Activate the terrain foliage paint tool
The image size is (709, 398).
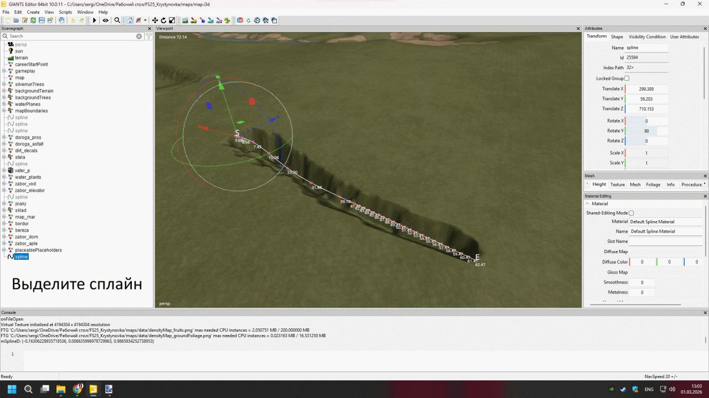(x=227, y=20)
